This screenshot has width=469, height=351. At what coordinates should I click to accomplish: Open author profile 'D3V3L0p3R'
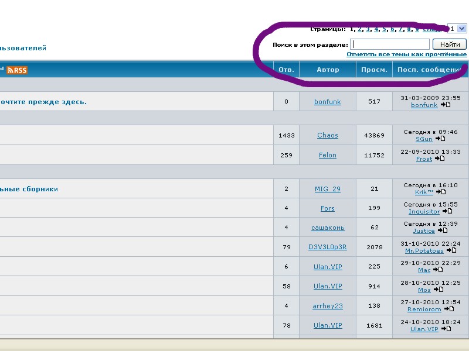(327, 247)
